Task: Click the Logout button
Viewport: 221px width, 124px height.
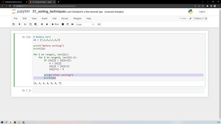Action: (202, 12)
